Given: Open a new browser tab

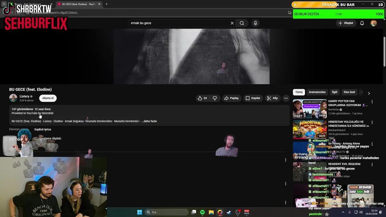Looking at the screenshot, I should click(106, 4).
